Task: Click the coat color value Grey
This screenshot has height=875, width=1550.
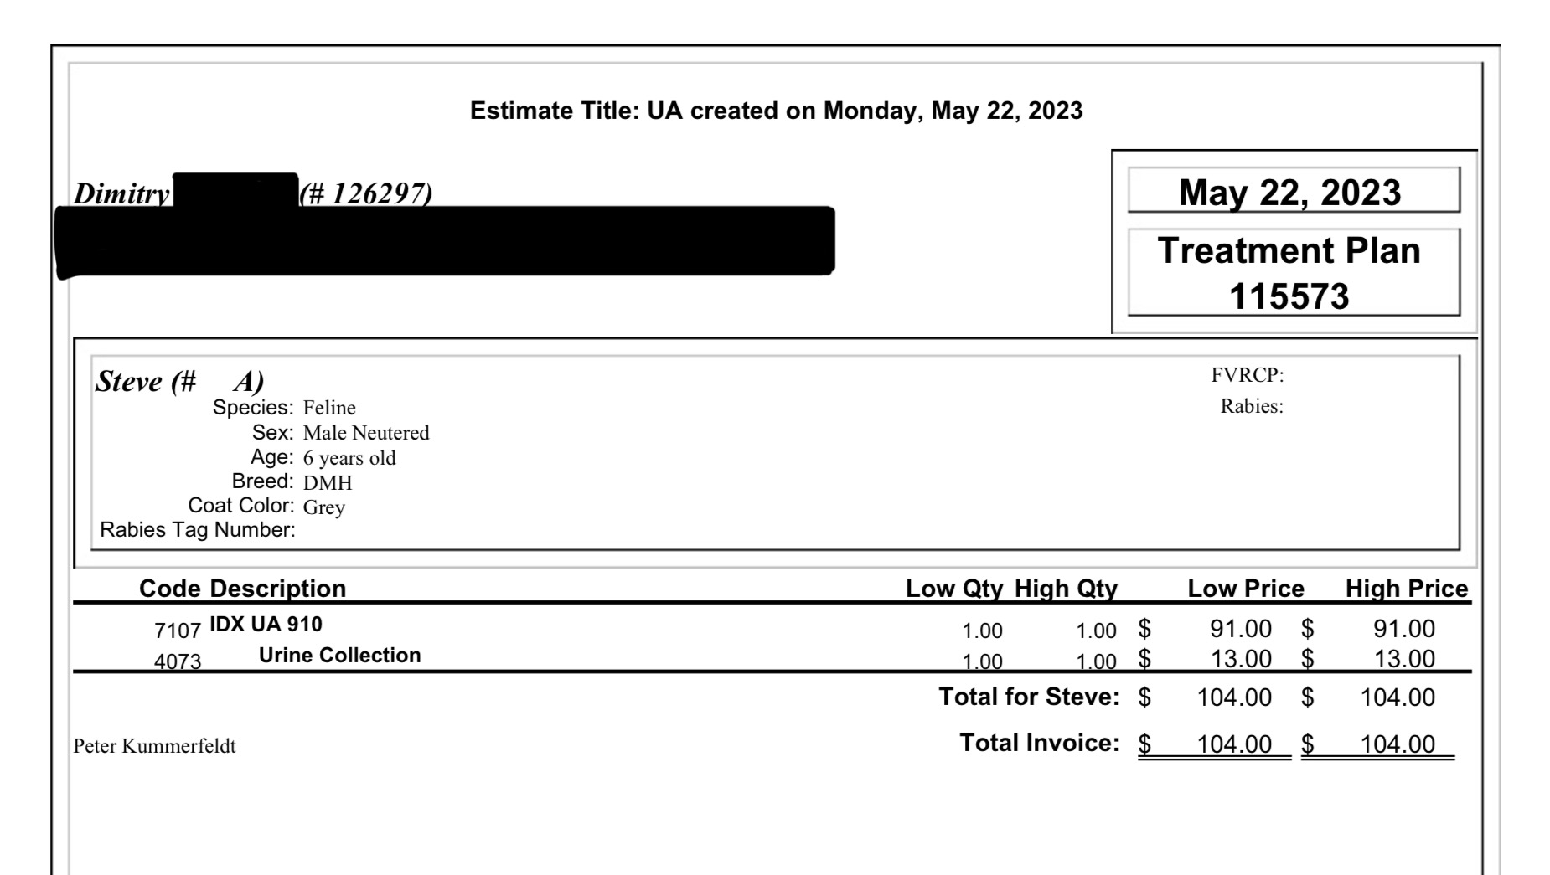Action: coord(324,507)
